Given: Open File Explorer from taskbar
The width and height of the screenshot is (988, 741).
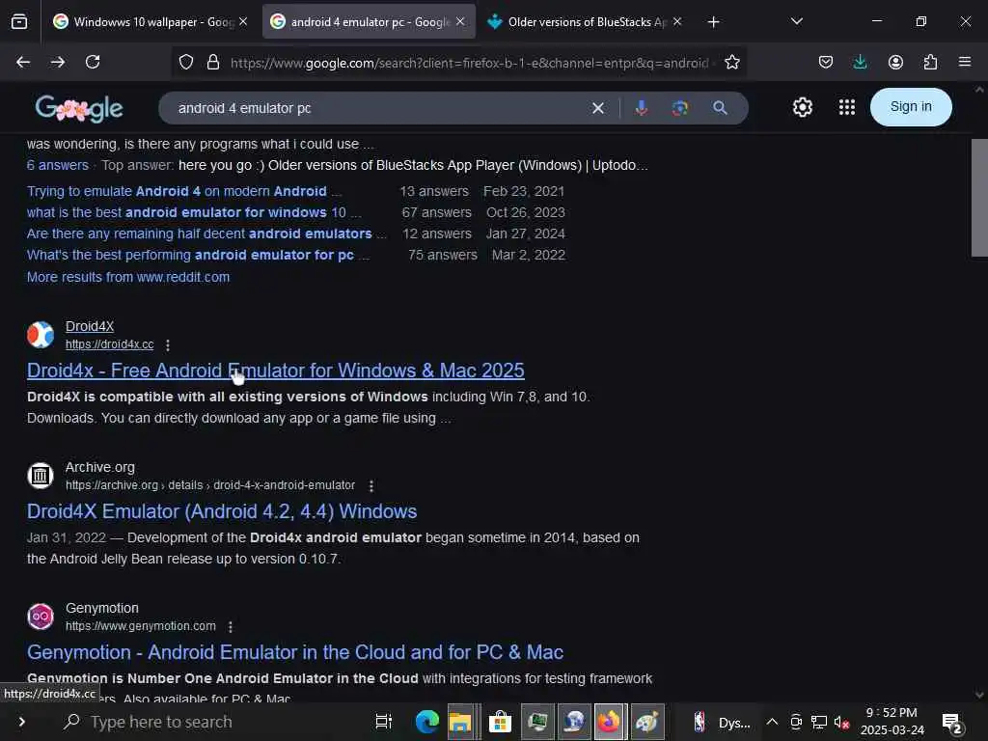Looking at the screenshot, I should 460,722.
